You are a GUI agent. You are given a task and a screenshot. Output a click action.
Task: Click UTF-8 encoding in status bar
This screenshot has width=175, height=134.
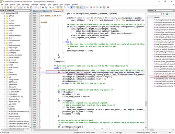(154, 133)
